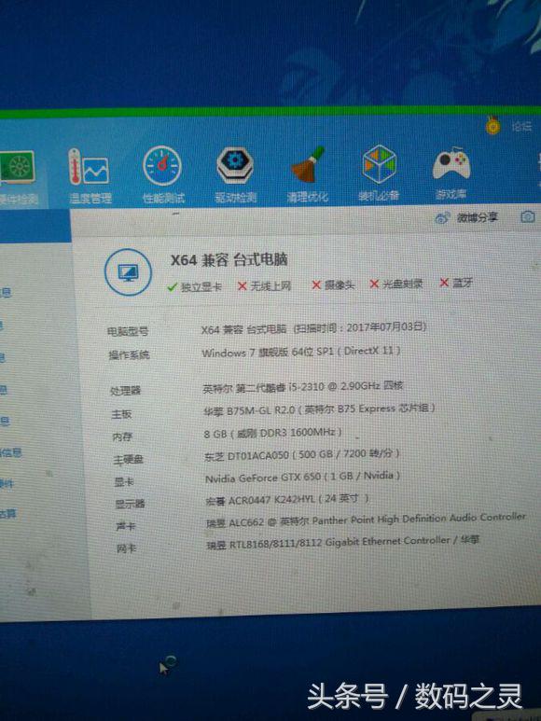The height and width of the screenshot is (721, 541).
Task: Open the 清理优化 broom cleanup tool
Action: click(308, 175)
